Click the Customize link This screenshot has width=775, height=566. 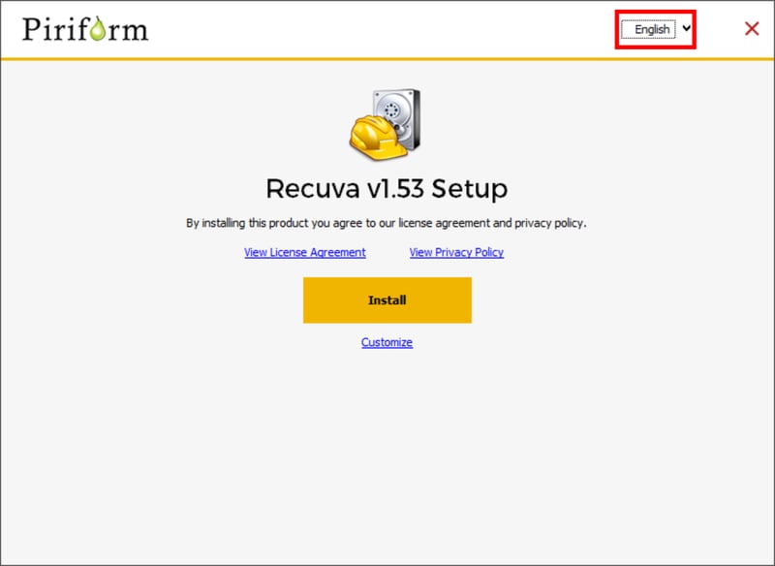point(387,342)
